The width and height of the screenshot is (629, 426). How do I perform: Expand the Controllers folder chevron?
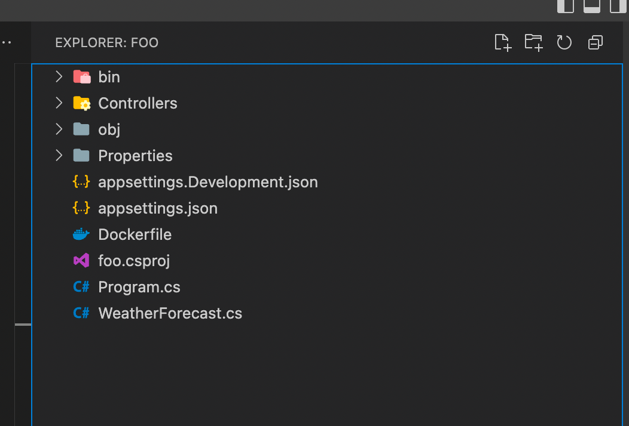(59, 103)
